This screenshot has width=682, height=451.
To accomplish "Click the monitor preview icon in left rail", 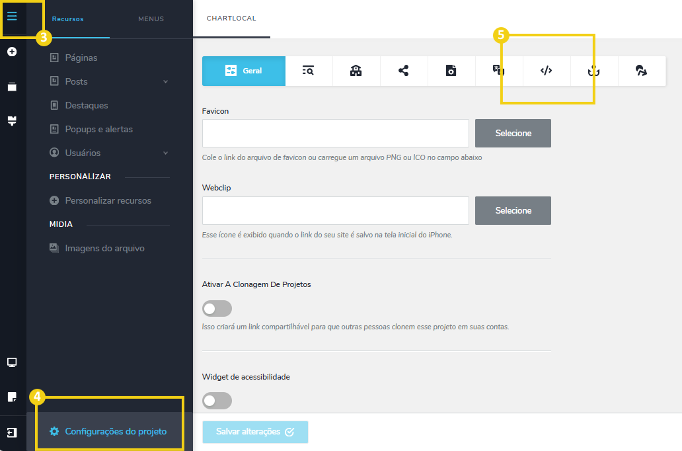I will [x=12, y=362].
